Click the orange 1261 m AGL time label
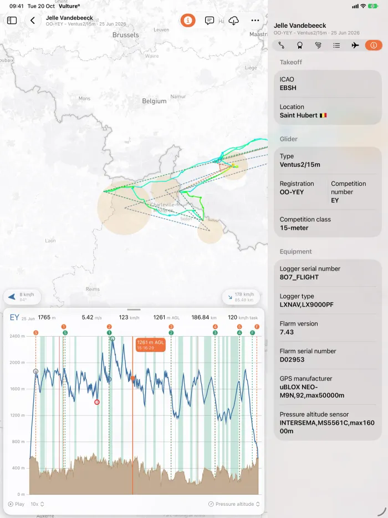 click(x=151, y=345)
